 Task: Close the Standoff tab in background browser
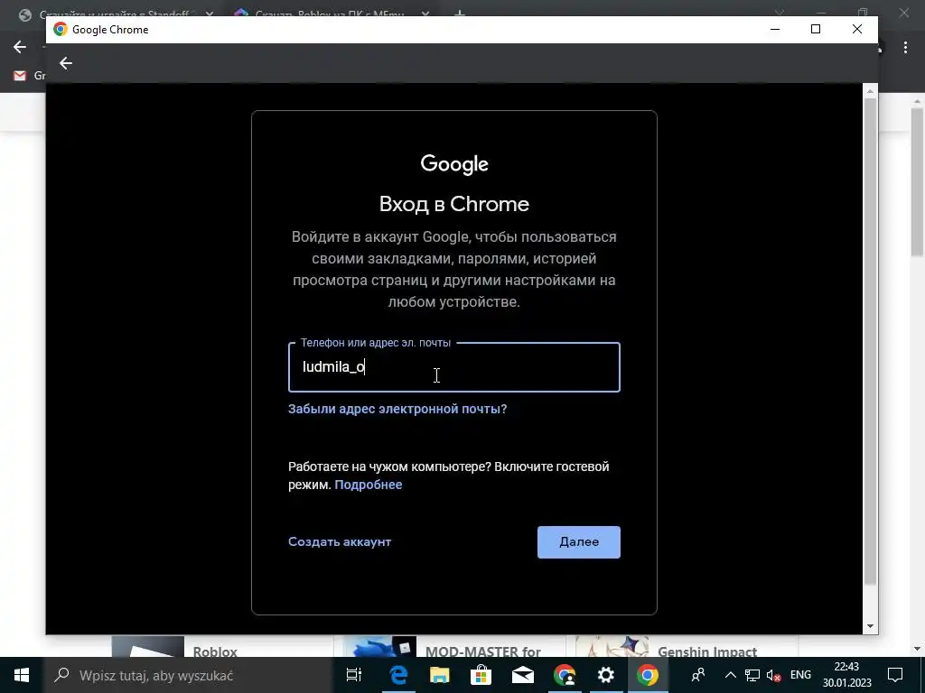pos(210,13)
